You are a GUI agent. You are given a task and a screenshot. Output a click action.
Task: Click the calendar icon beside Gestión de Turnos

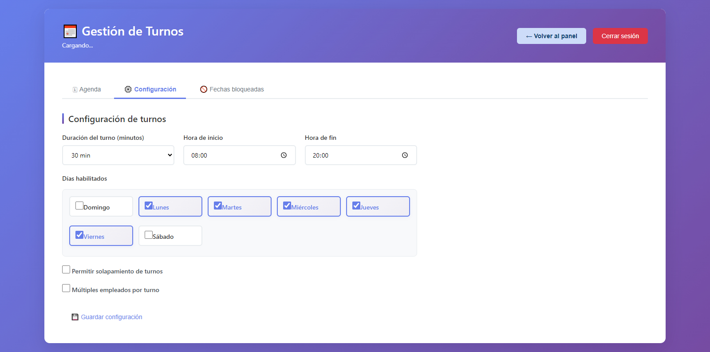(x=70, y=31)
